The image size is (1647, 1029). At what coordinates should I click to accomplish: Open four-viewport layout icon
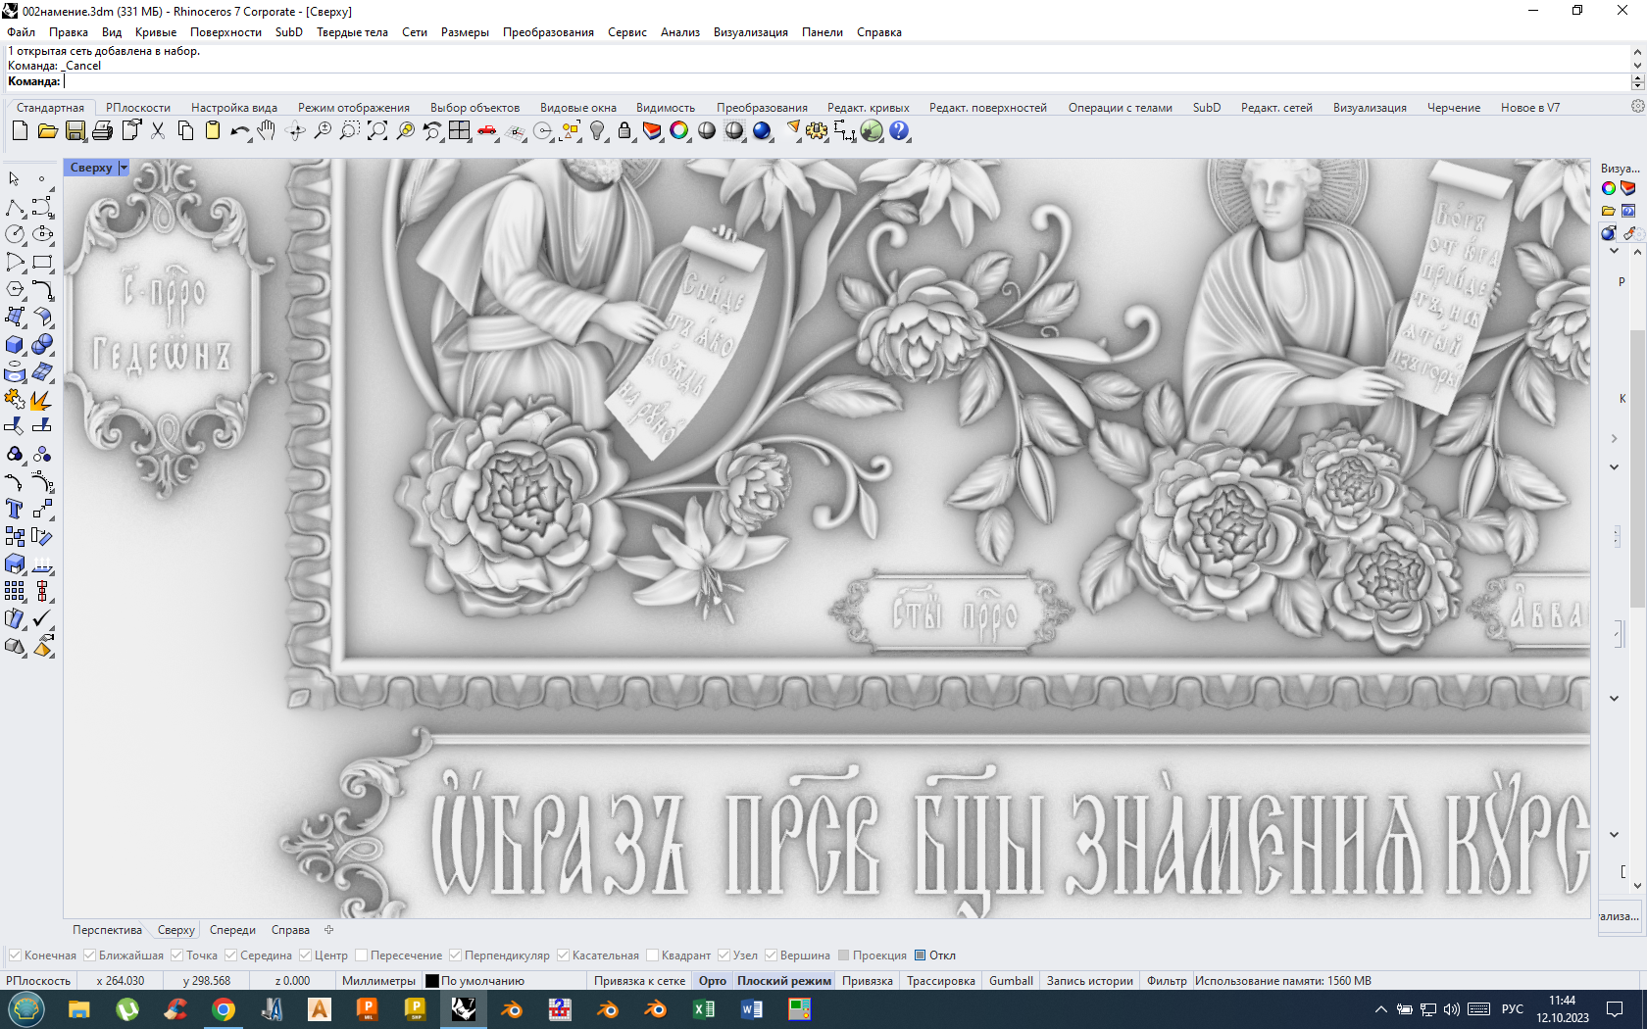pos(460,130)
